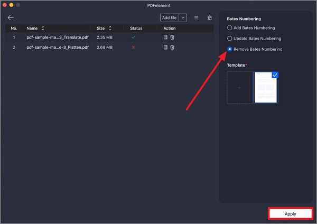The width and height of the screenshot is (317, 224).
Task: Go back using the left arrow
Action: click(x=11, y=17)
